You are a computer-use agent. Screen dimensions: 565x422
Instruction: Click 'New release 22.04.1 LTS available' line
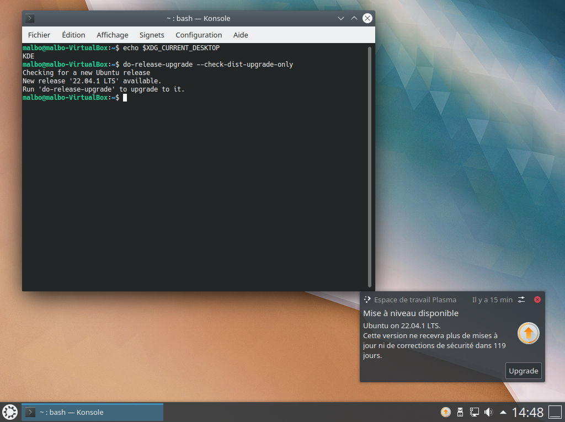(x=92, y=81)
